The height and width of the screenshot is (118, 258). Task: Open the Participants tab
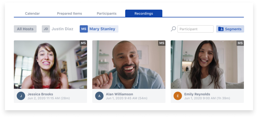click(x=106, y=14)
